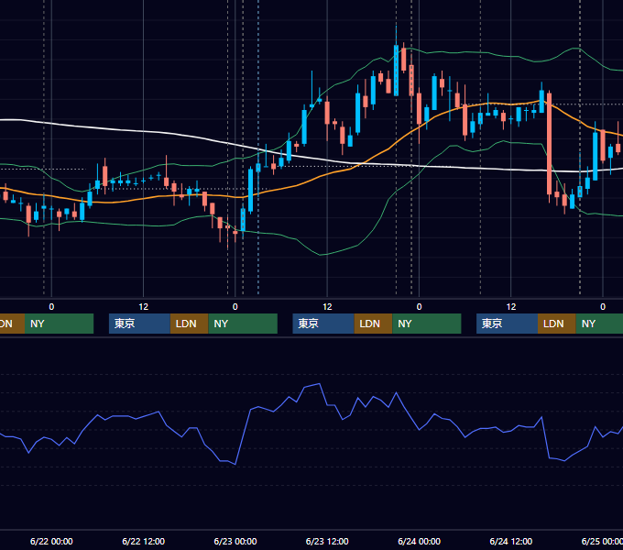Select the 東京 session block for 6/23

click(323, 324)
